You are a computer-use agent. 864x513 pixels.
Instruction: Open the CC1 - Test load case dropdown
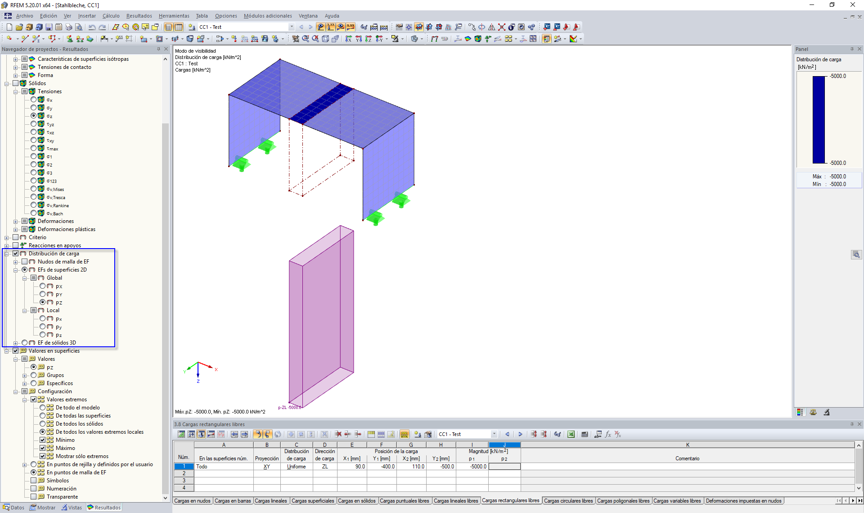pyautogui.click(x=292, y=27)
